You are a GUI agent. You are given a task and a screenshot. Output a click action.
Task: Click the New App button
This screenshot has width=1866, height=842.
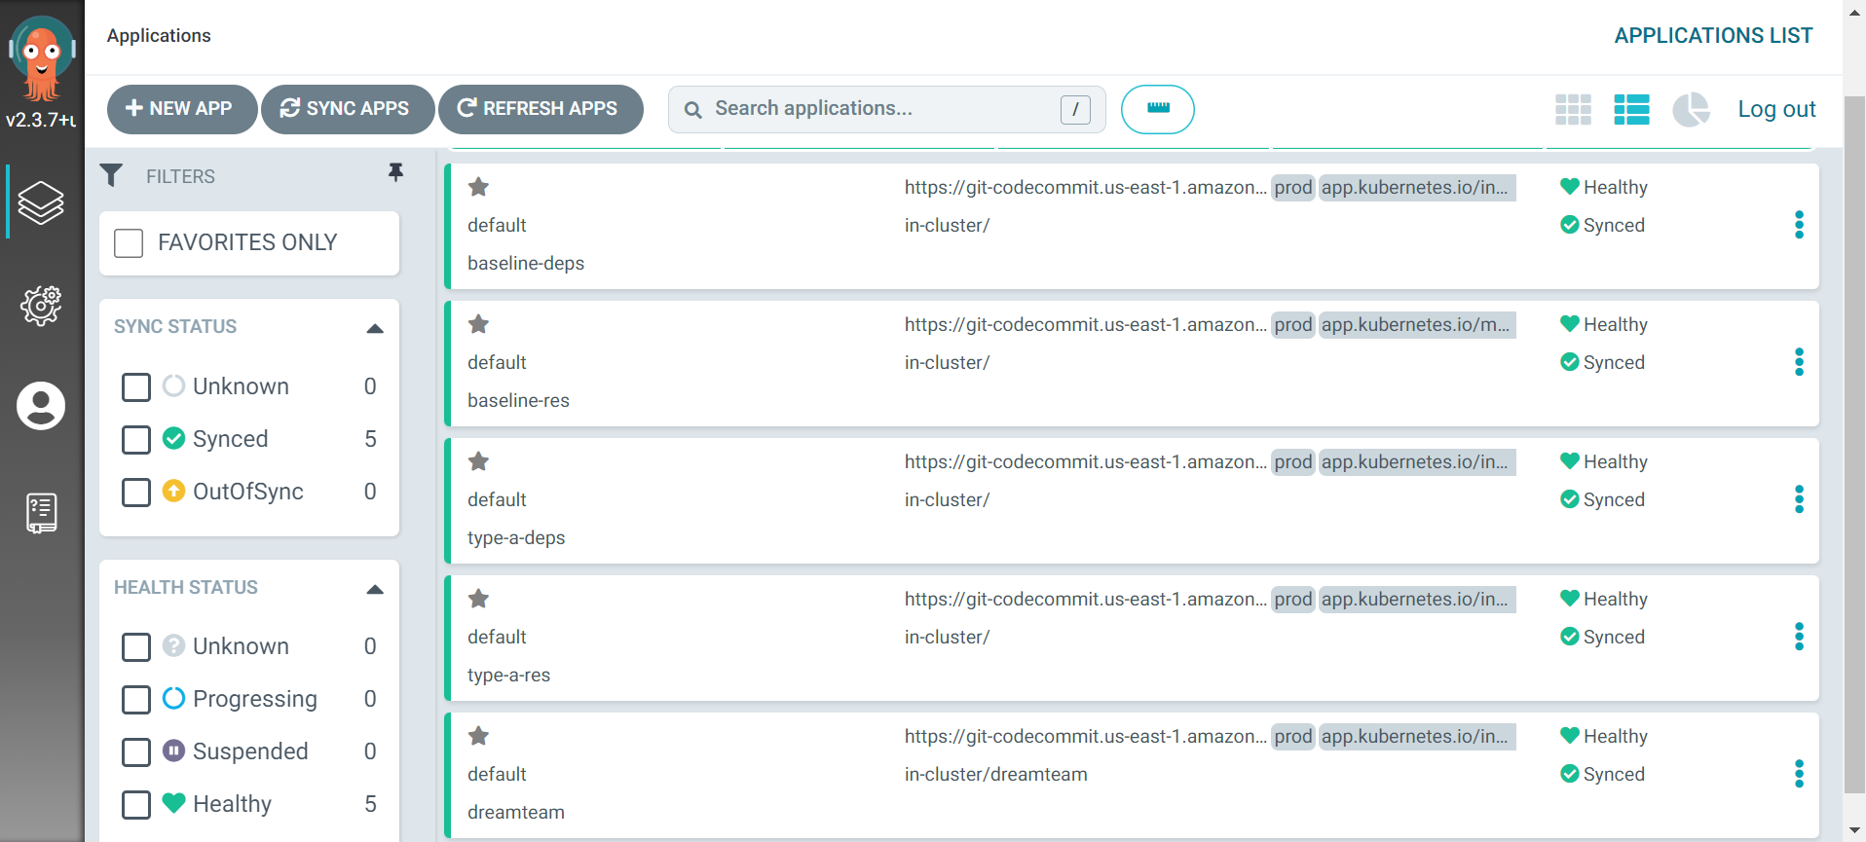(181, 109)
